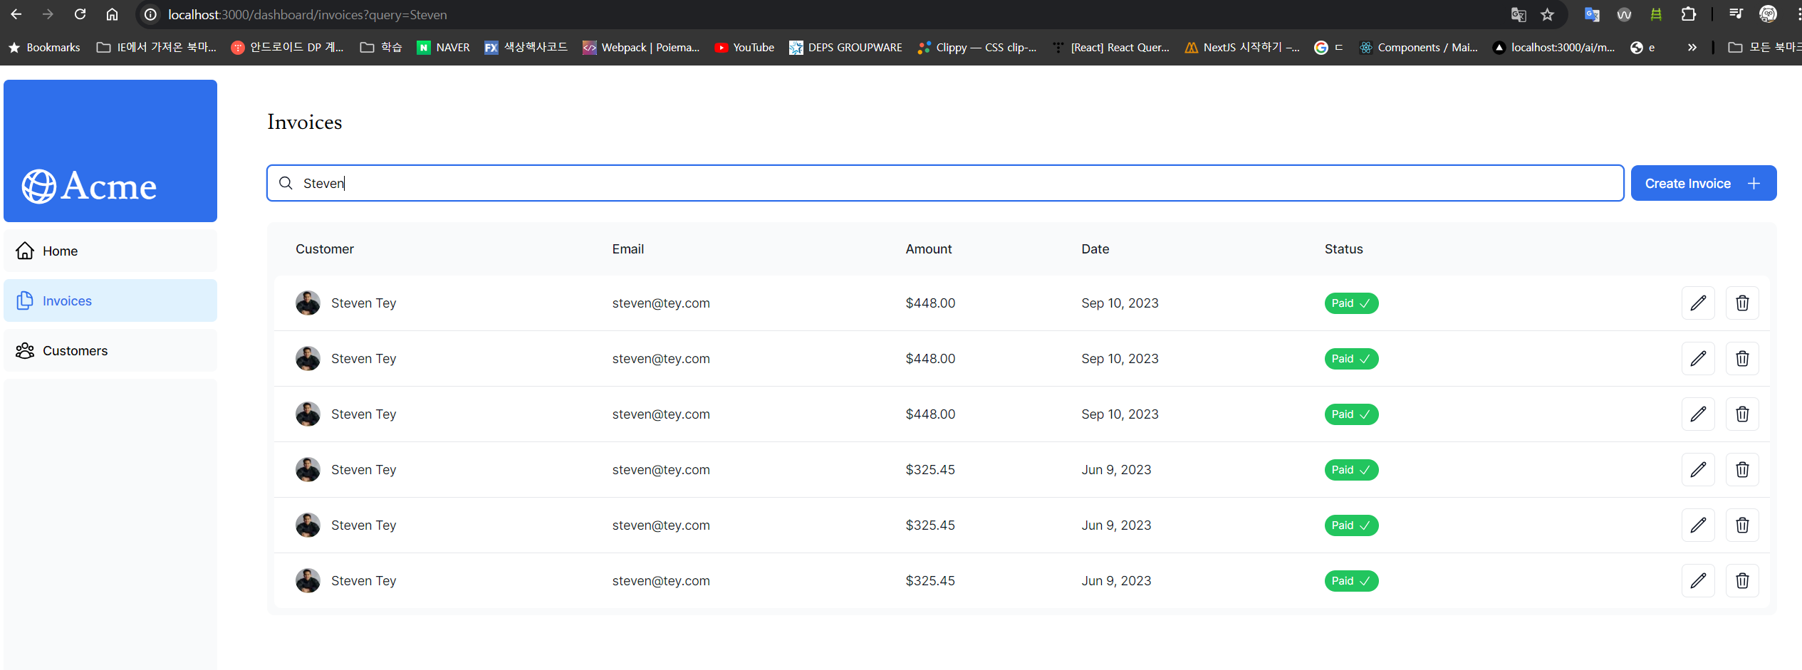Viewport: 1802px width, 670px height.
Task: Open the 모든 북마크 folder
Action: [1765, 47]
